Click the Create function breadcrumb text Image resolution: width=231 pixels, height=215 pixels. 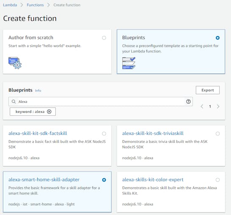tap(67, 5)
